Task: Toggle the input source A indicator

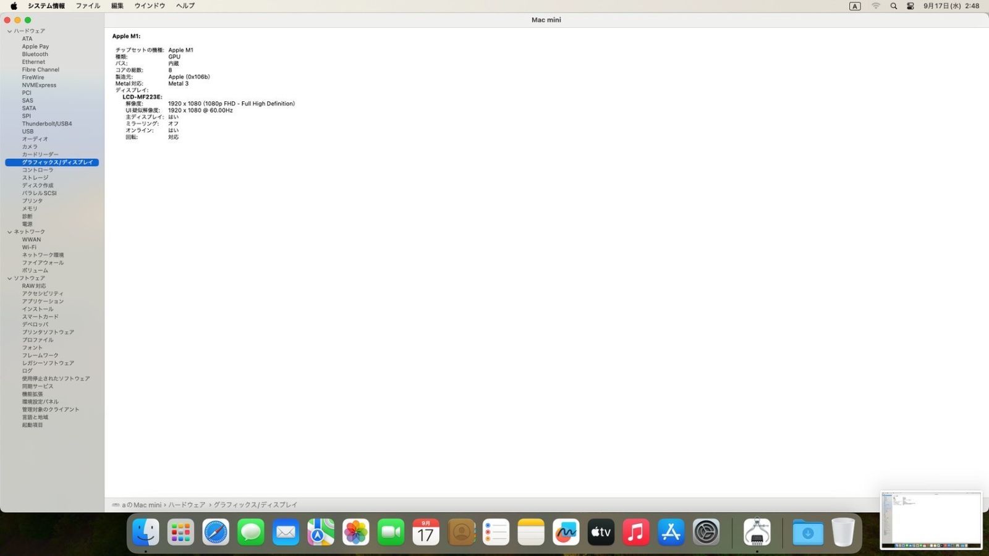Action: 855,6
